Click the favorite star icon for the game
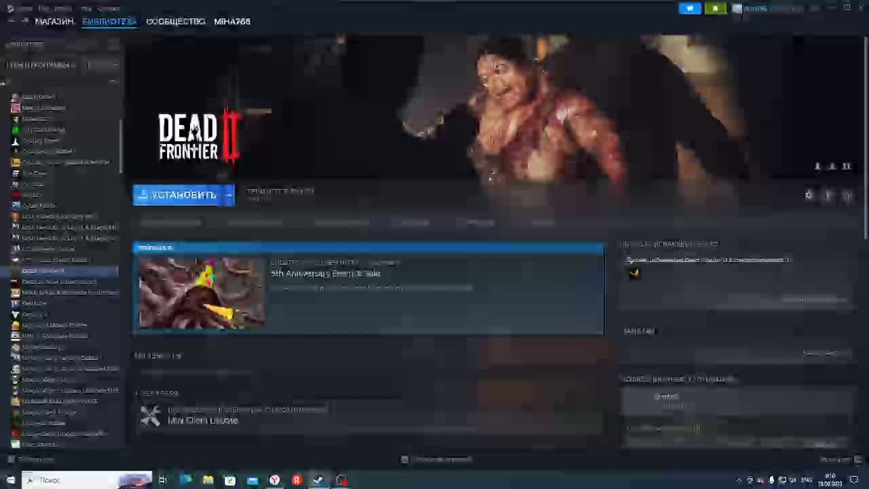This screenshot has height=489, width=869. (x=847, y=196)
